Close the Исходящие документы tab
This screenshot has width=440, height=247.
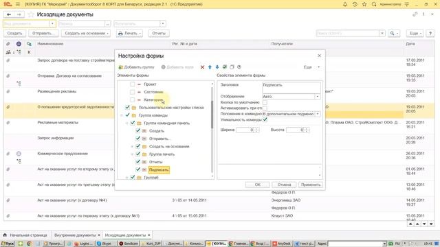coord(149,235)
